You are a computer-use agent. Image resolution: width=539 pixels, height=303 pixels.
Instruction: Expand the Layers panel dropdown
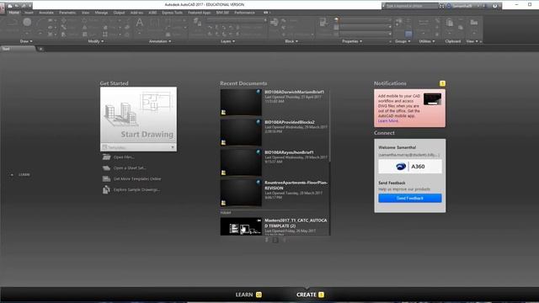pos(227,41)
